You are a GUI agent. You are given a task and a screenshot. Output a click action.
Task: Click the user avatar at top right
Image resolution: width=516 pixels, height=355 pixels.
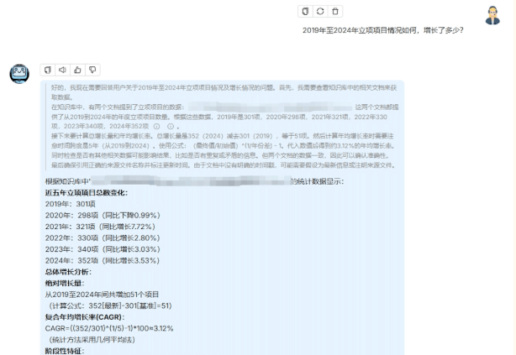coord(492,14)
